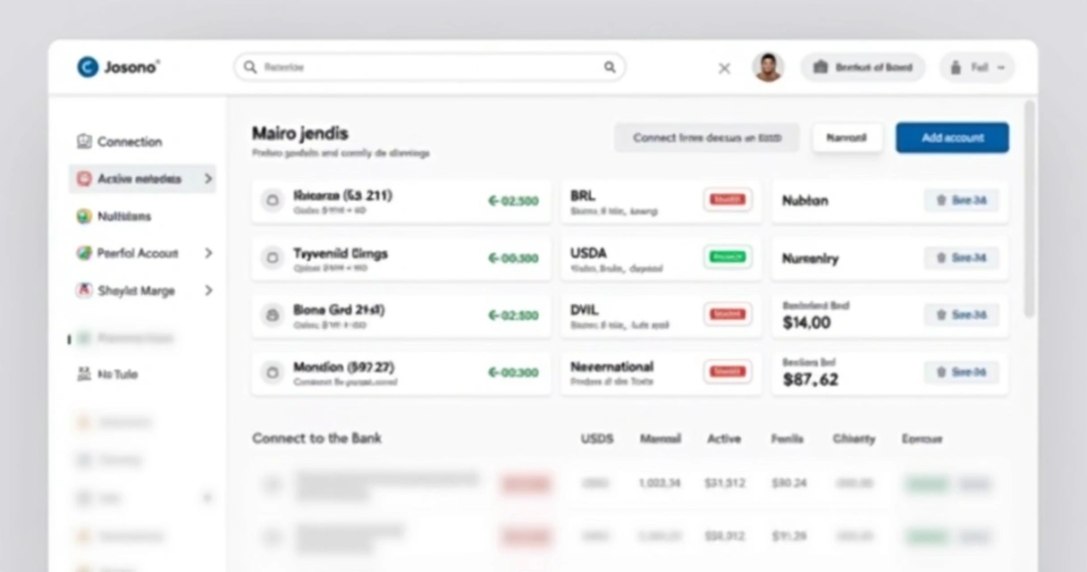Expand the Active sidebar item chevron
Screen dimensions: 1087x572
[208, 179]
